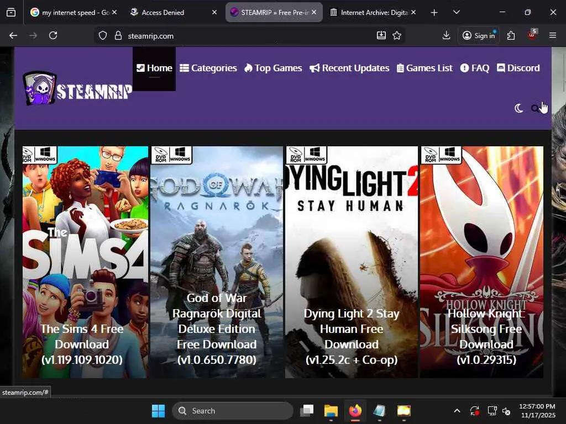Click 'Hollow Knight: Silksong Free Download' title
The height and width of the screenshot is (424, 566).
[x=486, y=336]
